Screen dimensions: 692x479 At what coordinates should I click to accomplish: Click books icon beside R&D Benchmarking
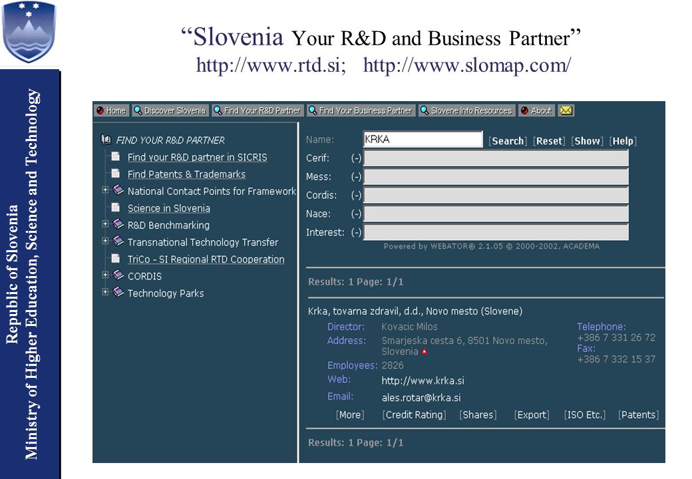click(118, 224)
